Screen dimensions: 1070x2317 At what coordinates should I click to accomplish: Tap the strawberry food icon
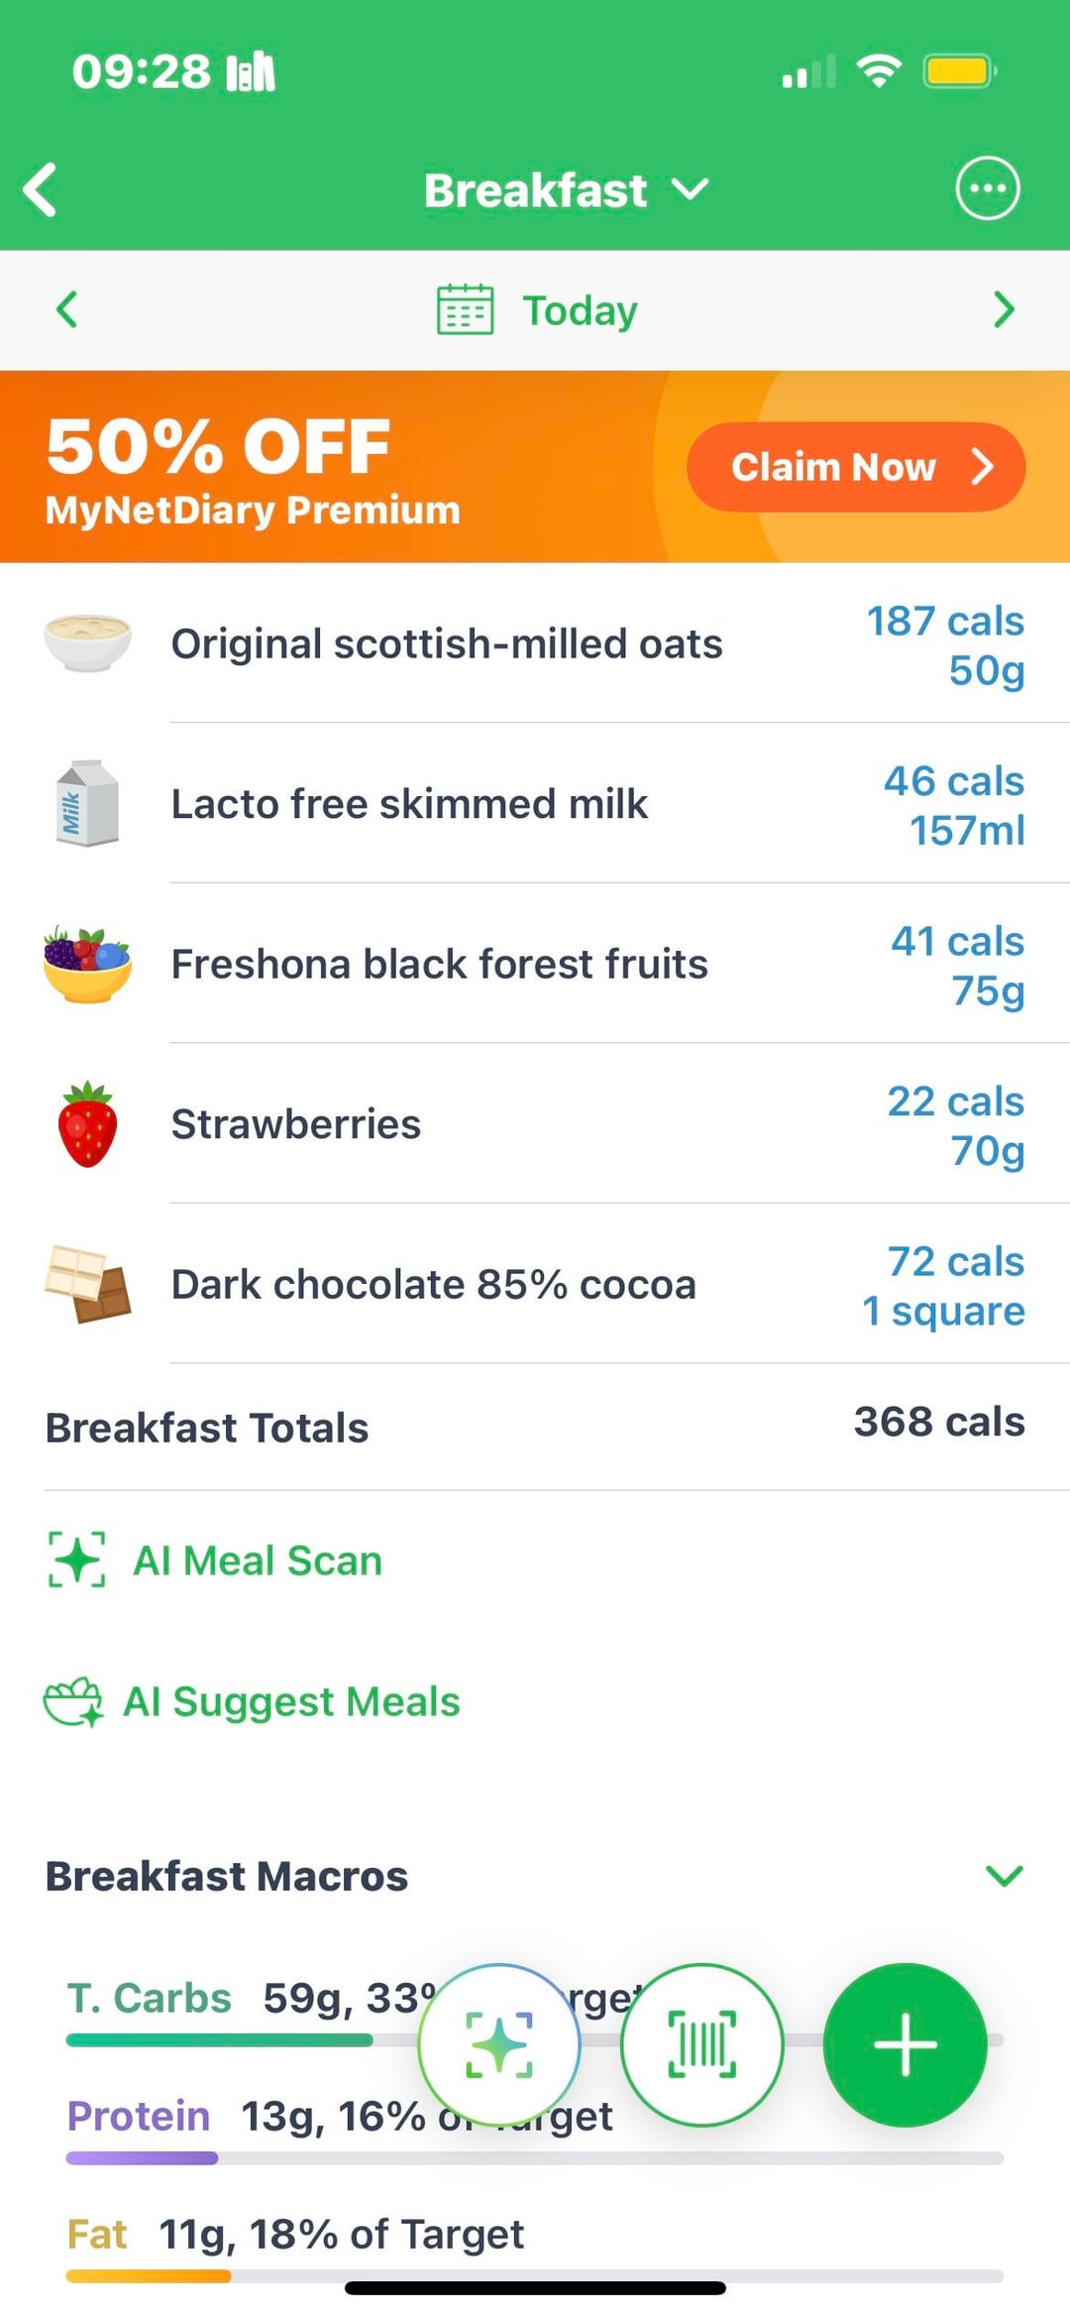(87, 1124)
